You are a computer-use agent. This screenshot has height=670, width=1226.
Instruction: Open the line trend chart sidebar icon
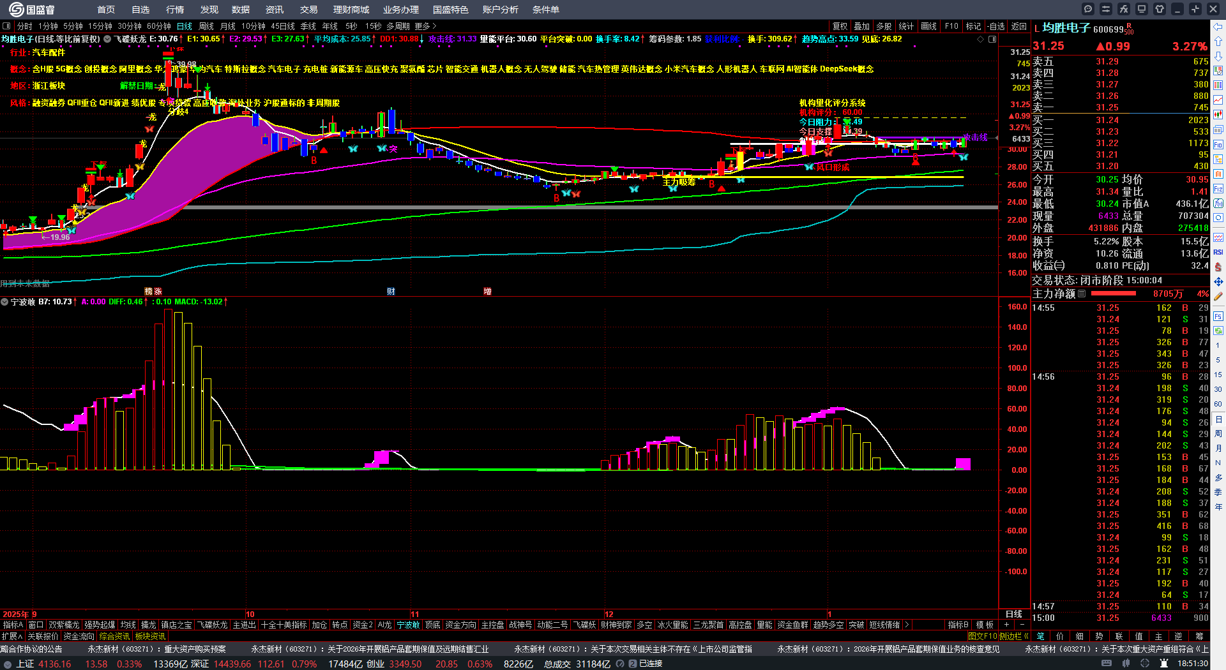pyautogui.click(x=1218, y=100)
